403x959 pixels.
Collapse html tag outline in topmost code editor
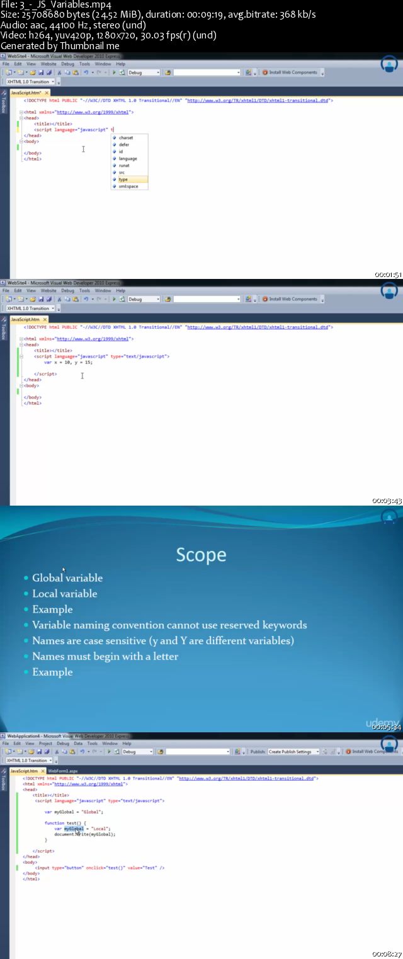point(21,112)
